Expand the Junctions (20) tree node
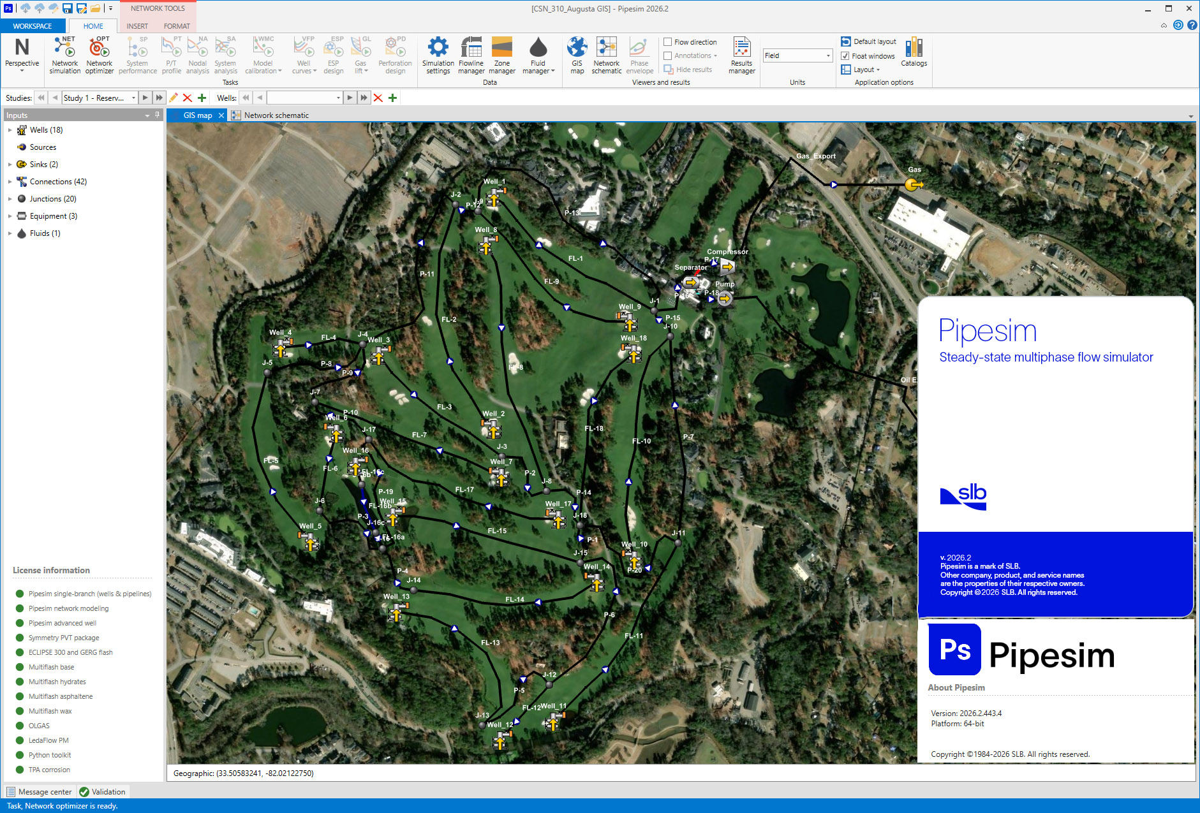The height and width of the screenshot is (813, 1200). click(10, 199)
